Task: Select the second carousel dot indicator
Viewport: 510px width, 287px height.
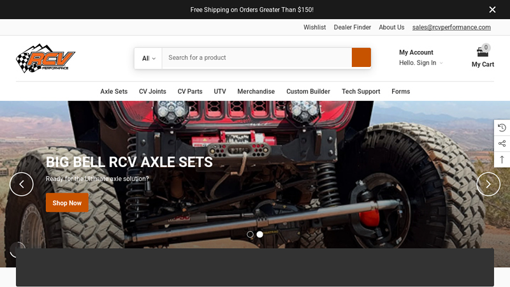Action: point(260,234)
